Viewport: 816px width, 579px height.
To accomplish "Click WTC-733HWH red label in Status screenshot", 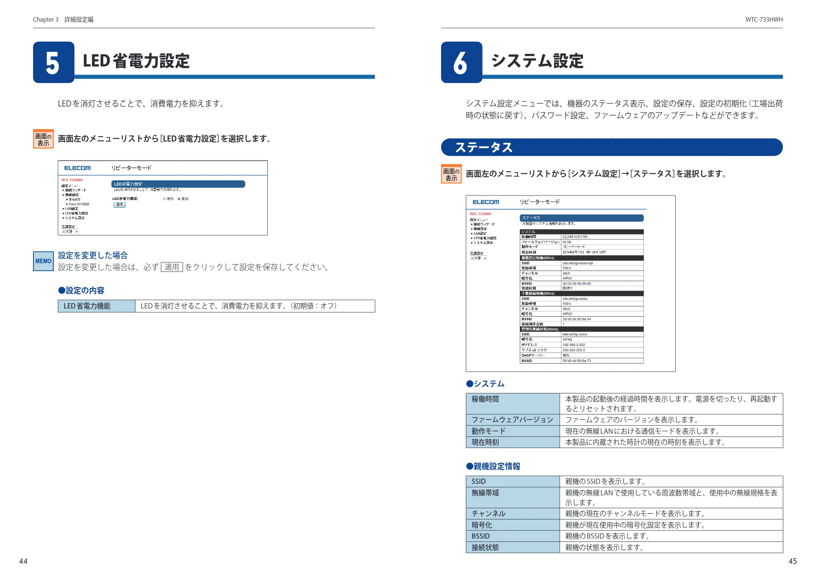I will click(481, 214).
